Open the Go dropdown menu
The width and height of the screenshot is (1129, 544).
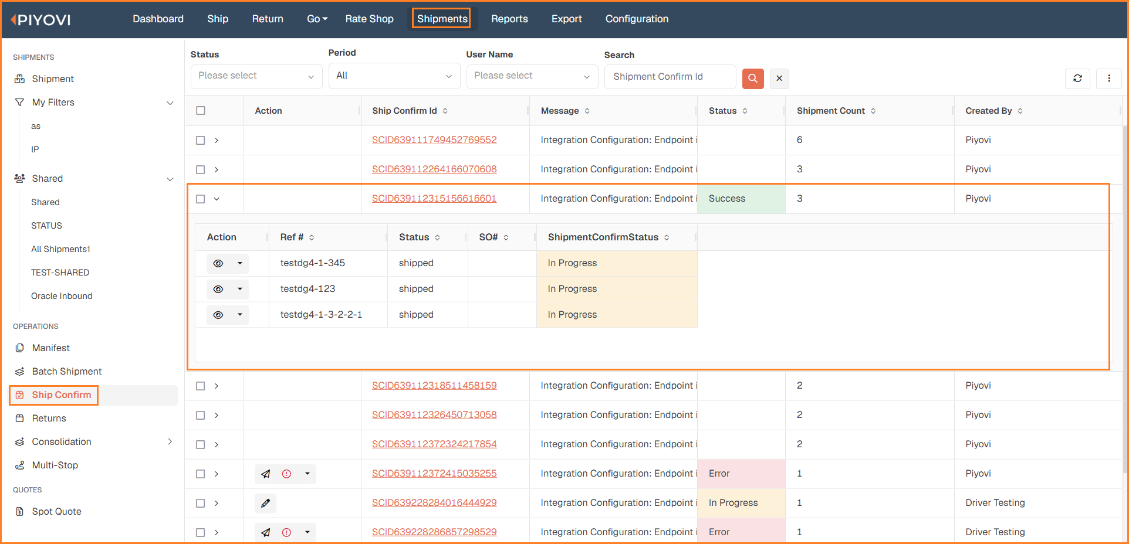(317, 19)
